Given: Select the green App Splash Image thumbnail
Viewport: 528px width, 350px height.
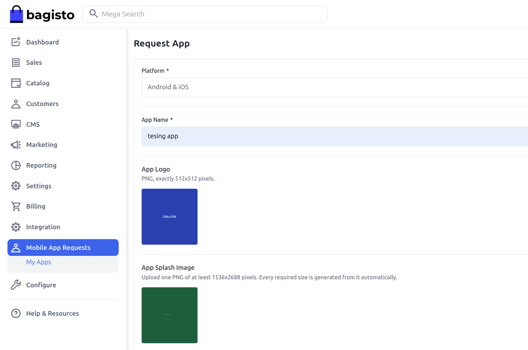Looking at the screenshot, I should pos(169,315).
